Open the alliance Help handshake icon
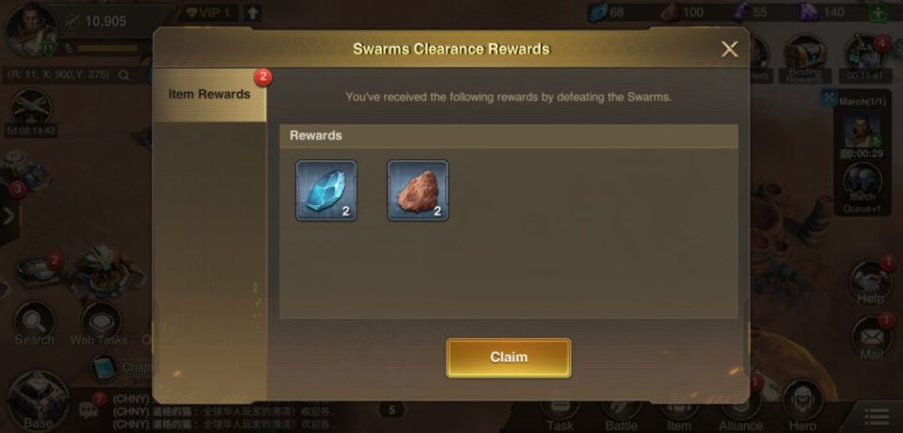The width and height of the screenshot is (903, 433). point(870,282)
